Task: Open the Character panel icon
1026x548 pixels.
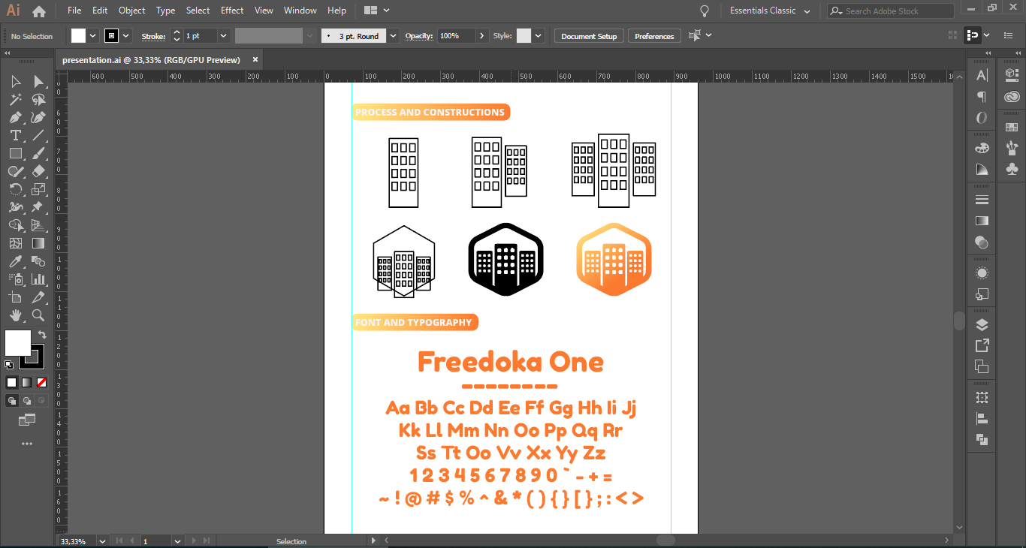Action: point(982,75)
